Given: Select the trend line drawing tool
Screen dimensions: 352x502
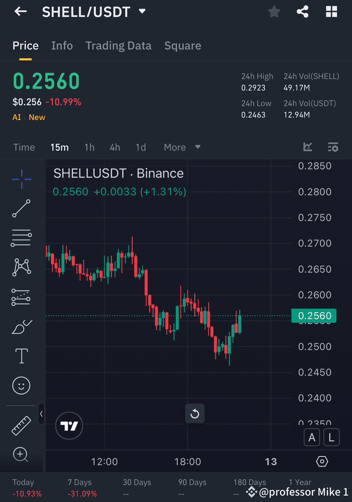Looking at the screenshot, I should tap(21, 209).
